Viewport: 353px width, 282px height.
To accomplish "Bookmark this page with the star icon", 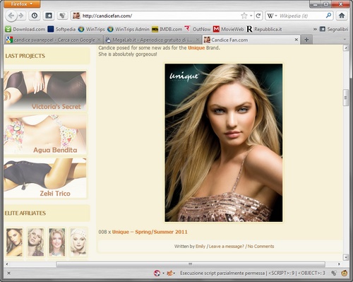I will (244, 16).
